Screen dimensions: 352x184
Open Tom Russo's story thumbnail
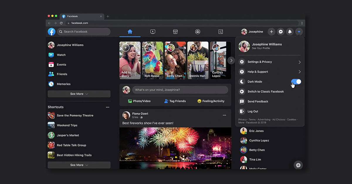(x=153, y=60)
